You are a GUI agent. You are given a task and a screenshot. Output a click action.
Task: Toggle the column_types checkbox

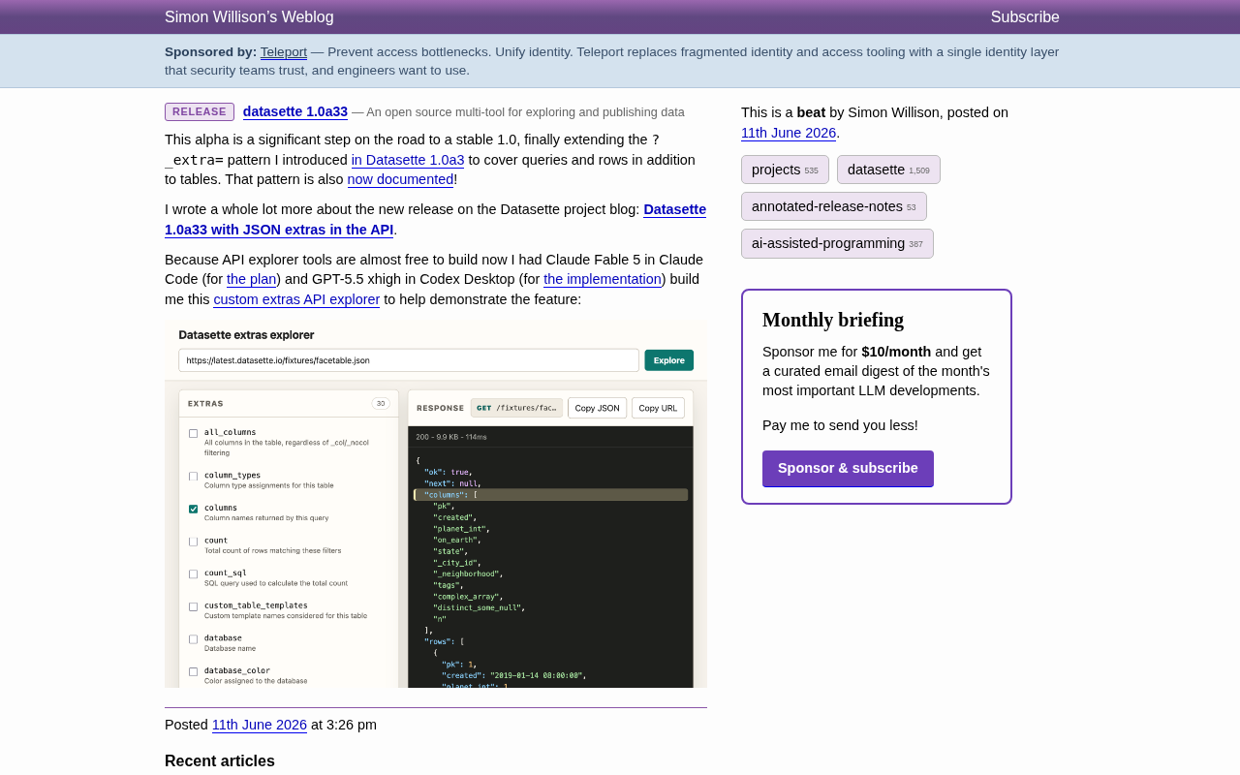point(193,476)
